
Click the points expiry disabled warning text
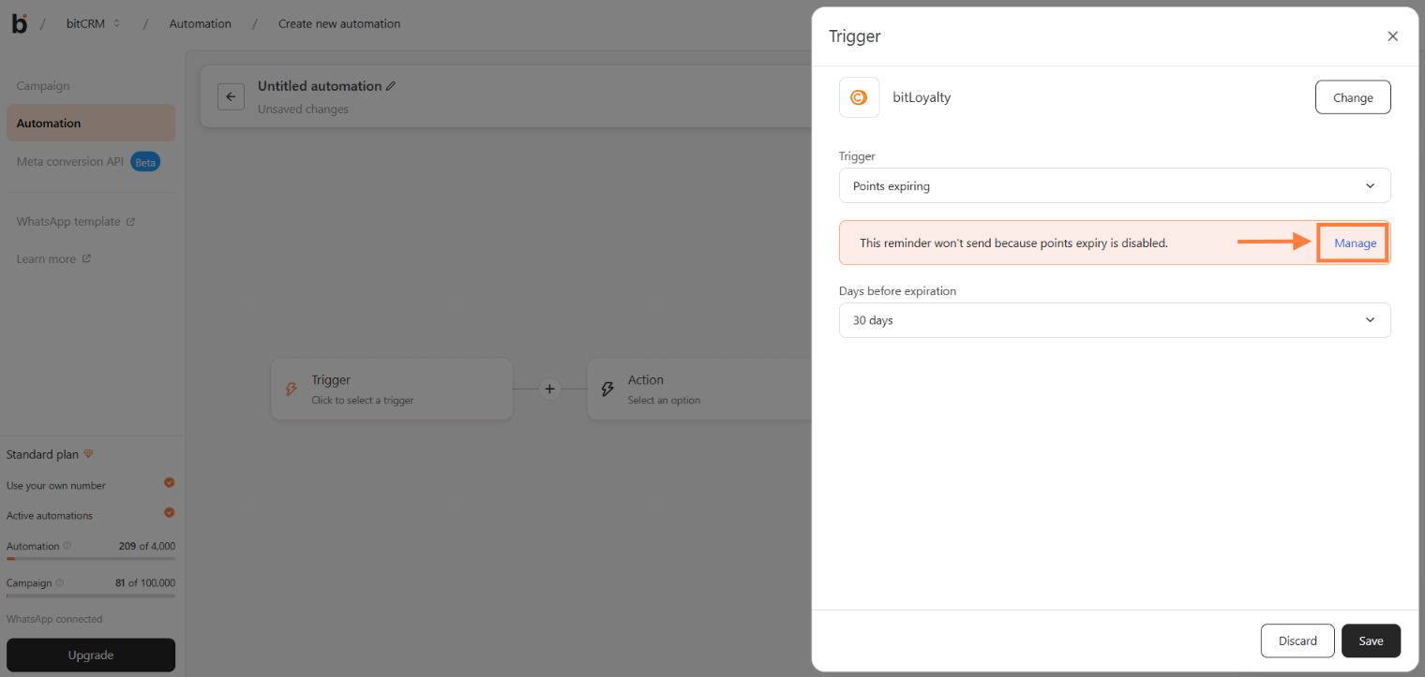(x=1013, y=243)
